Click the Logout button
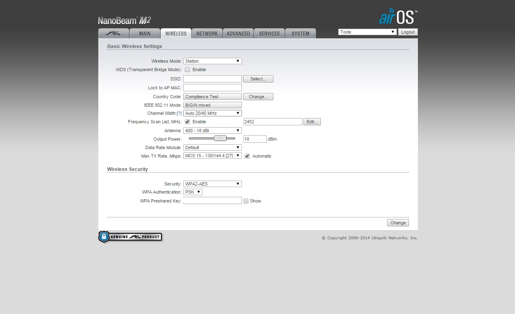Image resolution: width=515 pixels, height=314 pixels. click(408, 32)
